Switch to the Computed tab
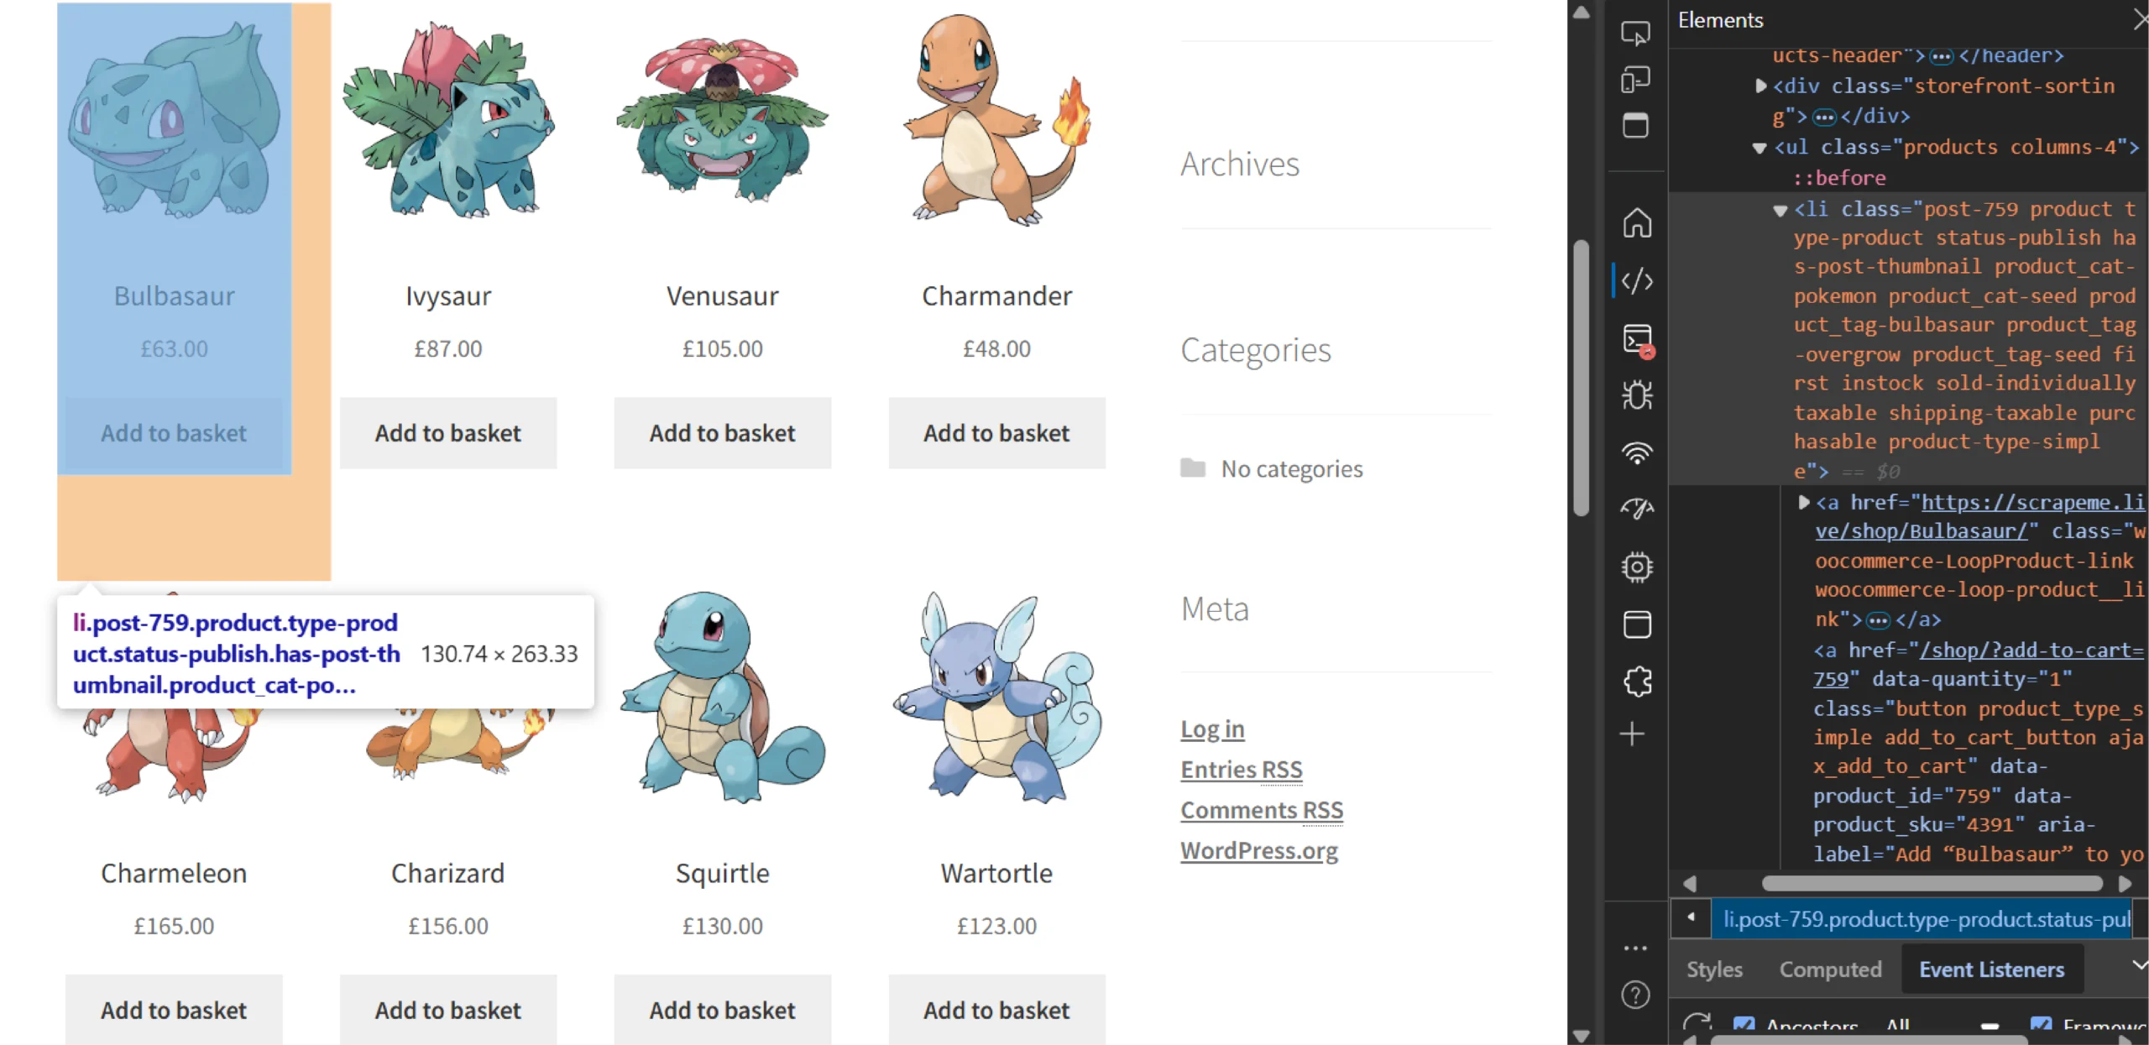The width and height of the screenshot is (2149, 1045). click(1830, 969)
